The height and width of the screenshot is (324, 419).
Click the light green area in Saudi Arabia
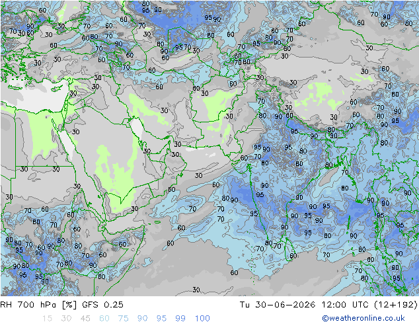click(115, 174)
